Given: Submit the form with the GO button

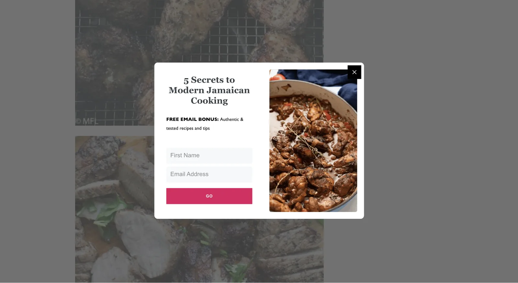Looking at the screenshot, I should tap(209, 196).
